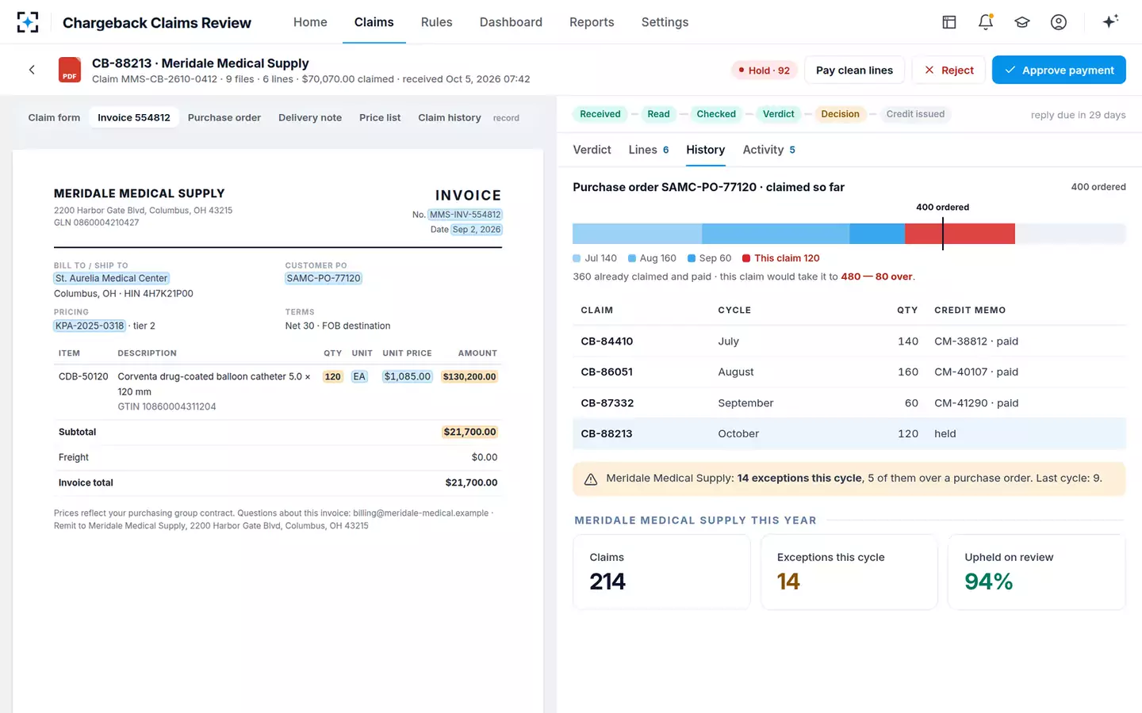Select the CB-87332 claim row
The height and width of the screenshot is (713, 1142).
point(849,403)
